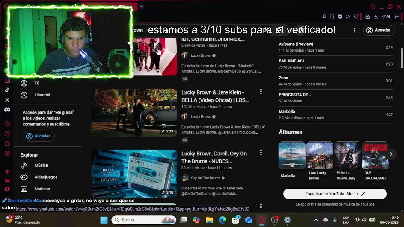Search tabs with the magnifier icon
The width and height of the screenshot is (404, 227).
pos(373,7)
